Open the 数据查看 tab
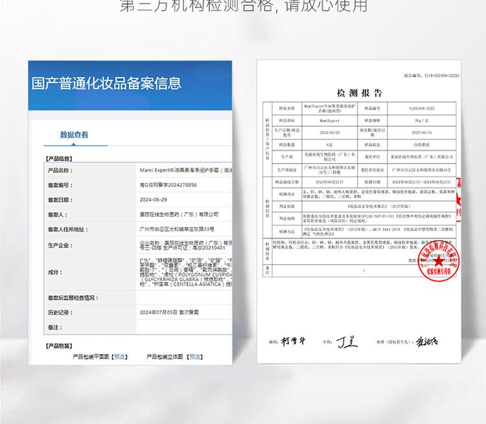This screenshot has height=424, width=486. coord(74,135)
